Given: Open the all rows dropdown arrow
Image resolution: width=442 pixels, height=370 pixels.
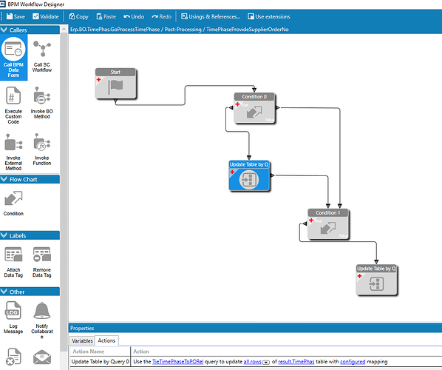Looking at the screenshot, I should (266, 363).
